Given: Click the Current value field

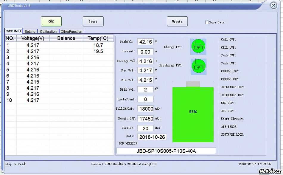Looking at the screenshot, I should [x=145, y=52].
